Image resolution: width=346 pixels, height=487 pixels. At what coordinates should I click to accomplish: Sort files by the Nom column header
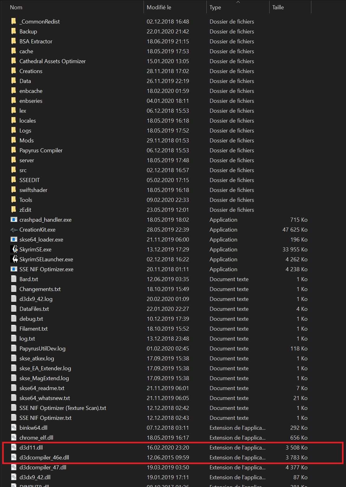tap(16, 7)
